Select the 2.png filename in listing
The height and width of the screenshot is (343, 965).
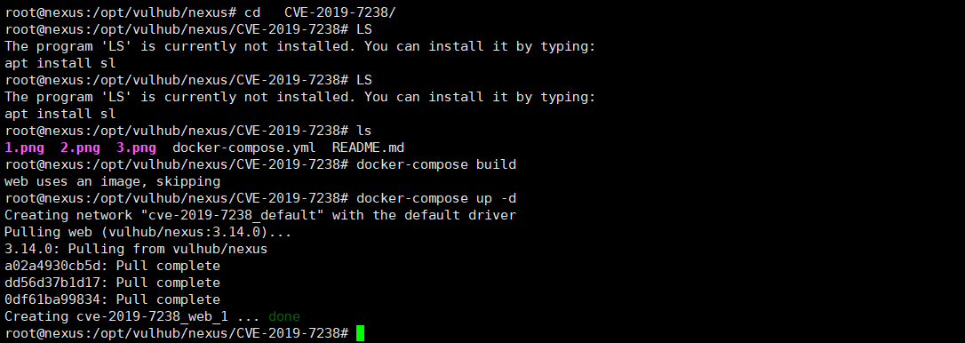click(x=80, y=148)
